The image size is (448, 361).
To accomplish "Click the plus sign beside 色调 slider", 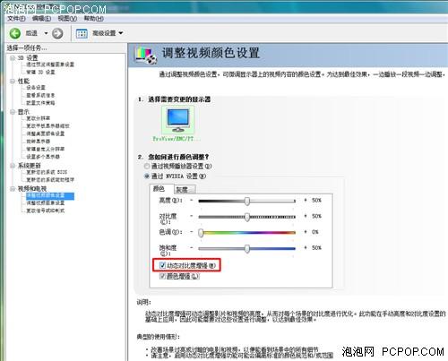I will [x=306, y=232].
